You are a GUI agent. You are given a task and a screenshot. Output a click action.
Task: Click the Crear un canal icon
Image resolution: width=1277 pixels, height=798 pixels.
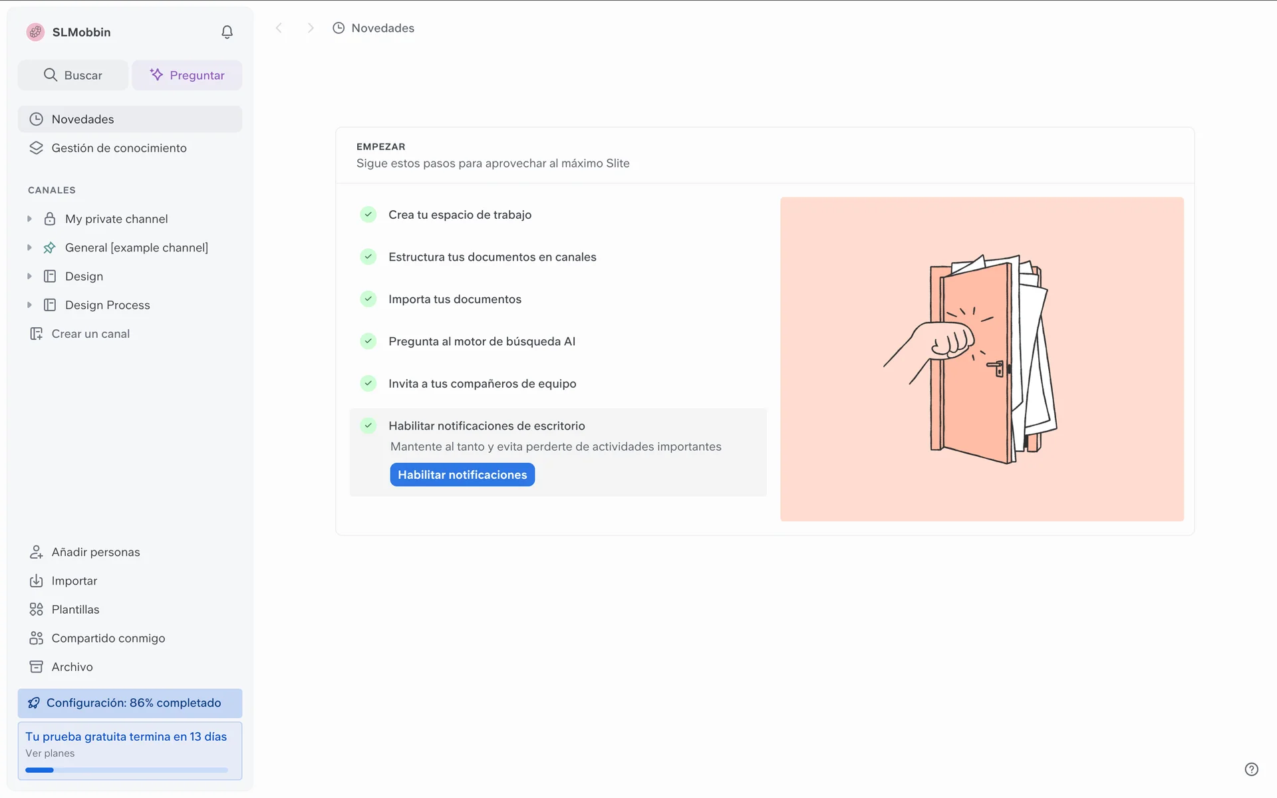[36, 334]
